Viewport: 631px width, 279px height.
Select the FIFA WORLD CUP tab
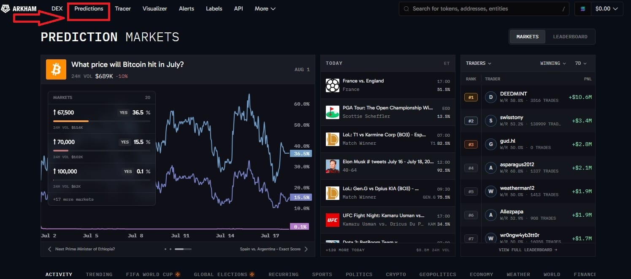(153, 274)
